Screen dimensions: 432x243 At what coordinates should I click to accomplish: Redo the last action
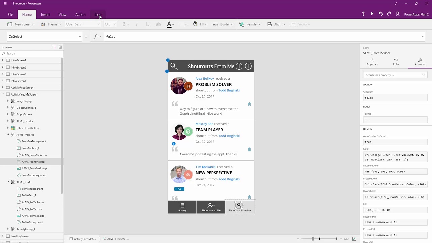(x=389, y=14)
